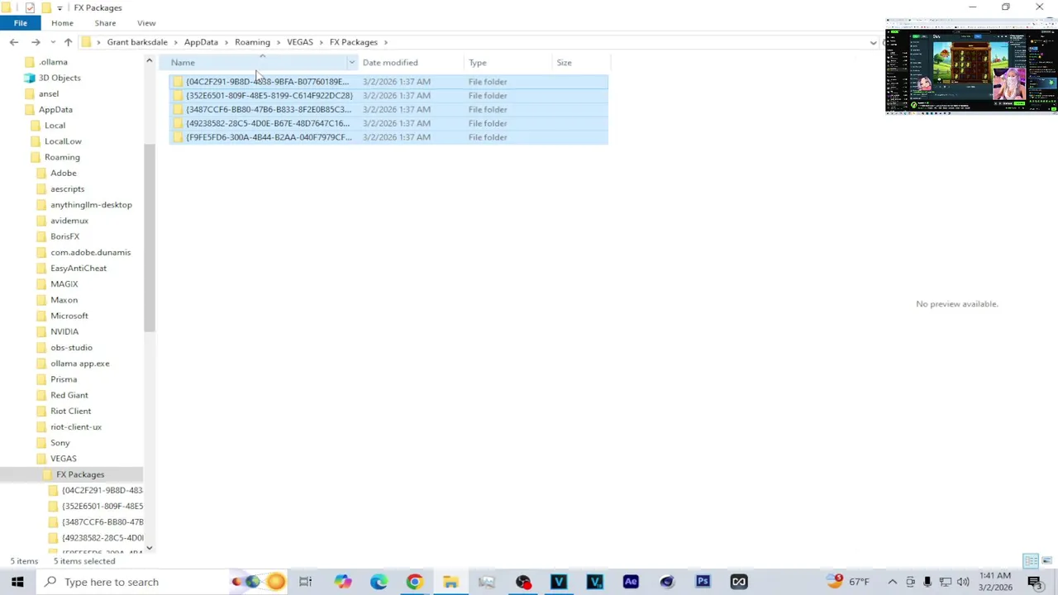This screenshot has width=1058, height=595.
Task: Select NVIDIA folder in navigation tree
Action: point(64,331)
